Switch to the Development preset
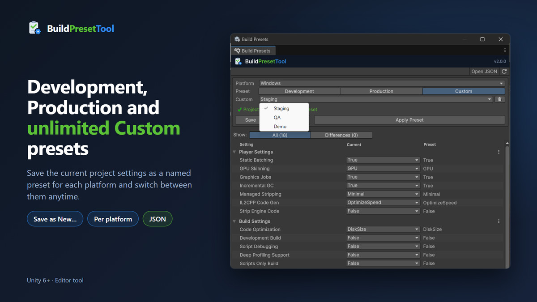537x302 pixels. 299,91
